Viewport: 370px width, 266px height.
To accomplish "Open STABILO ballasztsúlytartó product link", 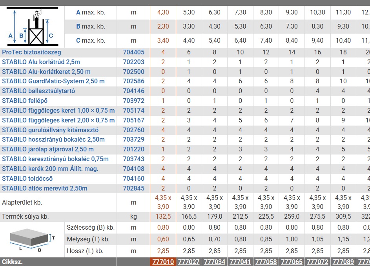I will (x=38, y=91).
